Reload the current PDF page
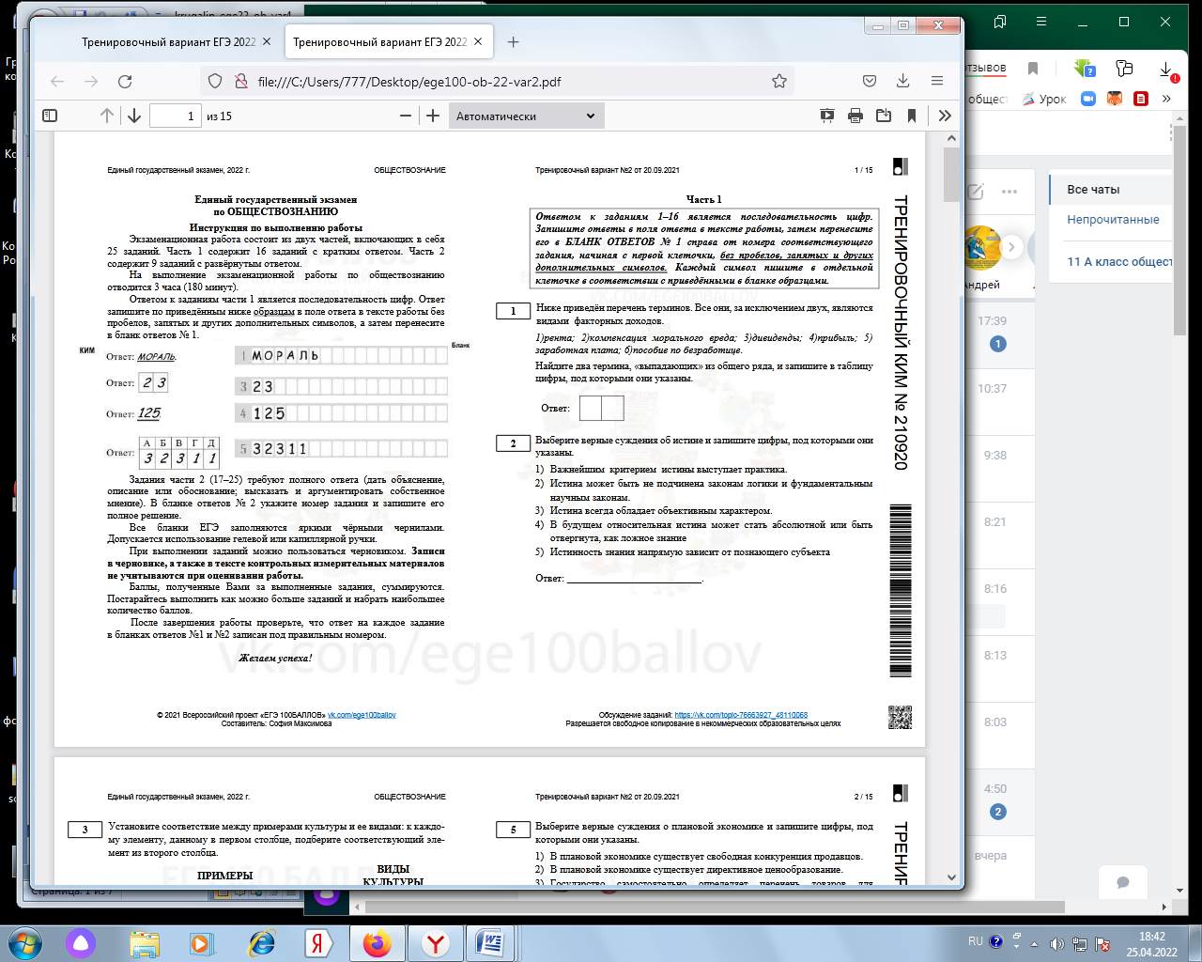Viewport: 1202px width, 962px height. [125, 82]
